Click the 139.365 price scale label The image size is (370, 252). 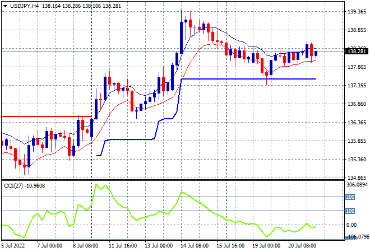coord(357,11)
